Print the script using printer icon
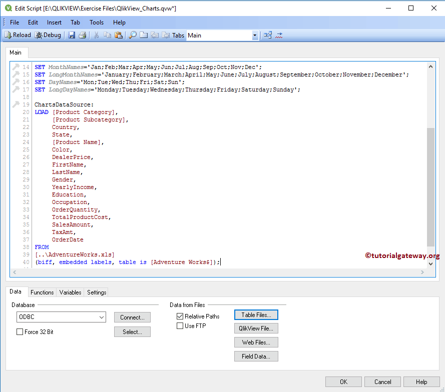 [x=83, y=35]
